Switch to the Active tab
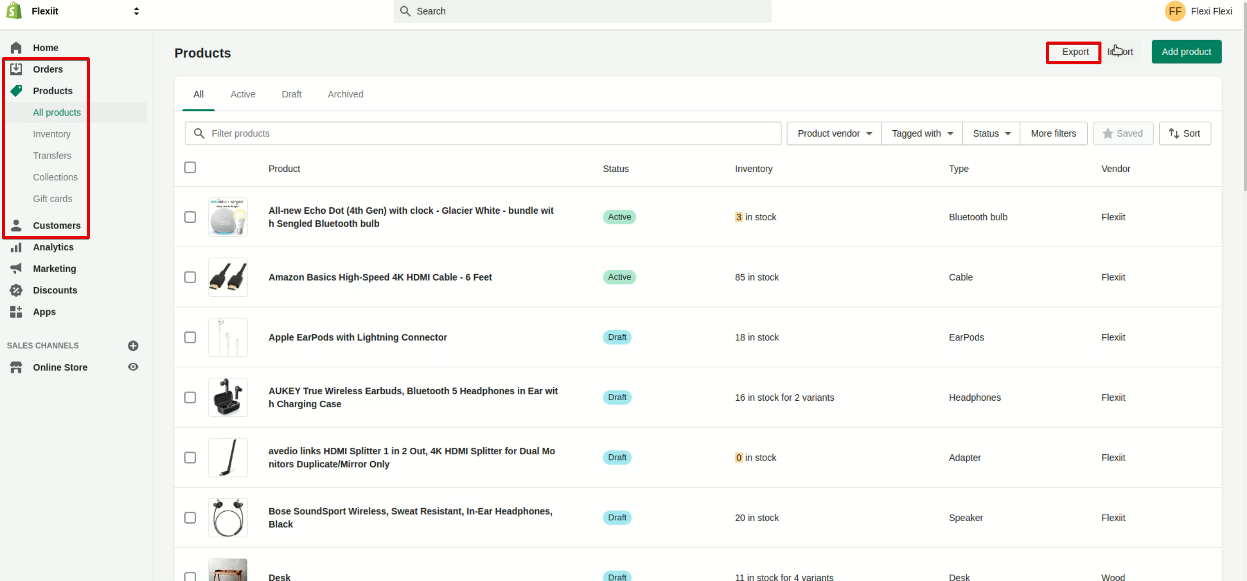The width and height of the screenshot is (1247, 581). 243,94
